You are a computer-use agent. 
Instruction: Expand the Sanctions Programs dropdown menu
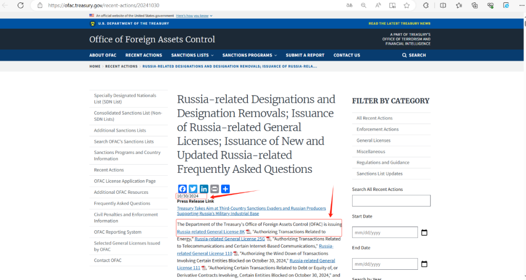pos(249,56)
